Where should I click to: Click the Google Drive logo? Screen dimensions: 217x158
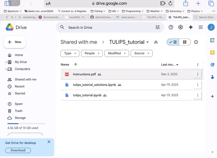click(10, 27)
